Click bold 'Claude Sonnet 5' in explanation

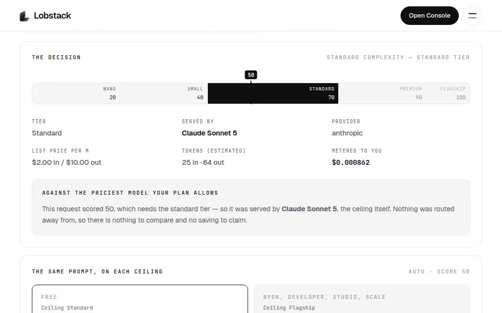309,209
